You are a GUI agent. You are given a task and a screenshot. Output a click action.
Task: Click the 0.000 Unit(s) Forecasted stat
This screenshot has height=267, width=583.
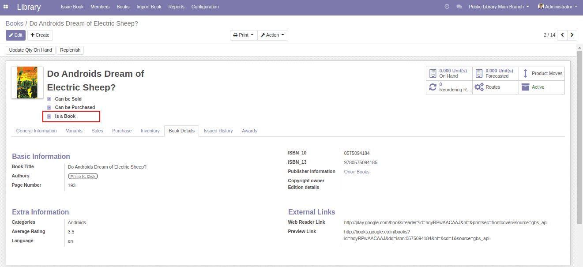pyautogui.click(x=495, y=73)
